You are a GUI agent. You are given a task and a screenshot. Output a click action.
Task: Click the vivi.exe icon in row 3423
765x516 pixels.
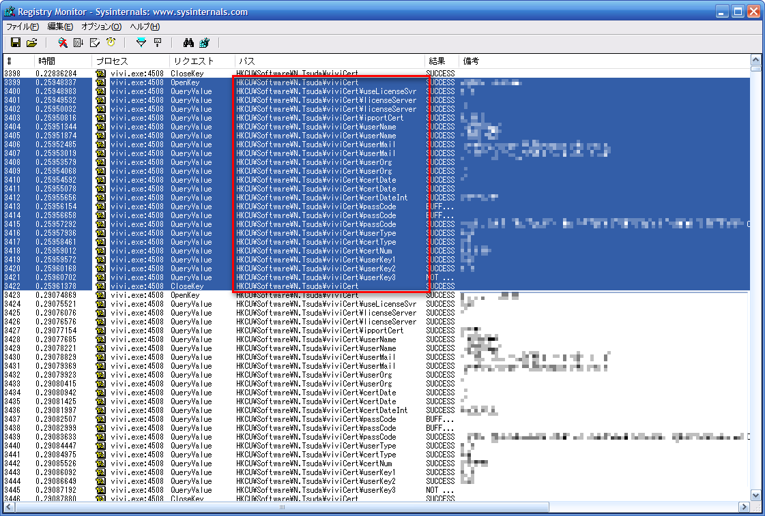pos(101,295)
